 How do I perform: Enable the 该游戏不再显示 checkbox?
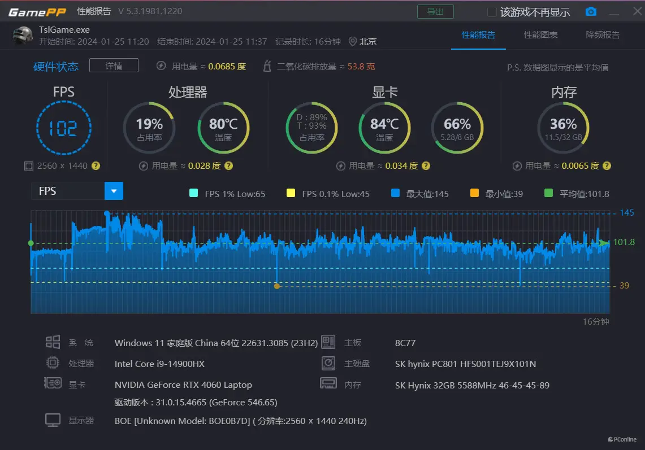coord(492,12)
